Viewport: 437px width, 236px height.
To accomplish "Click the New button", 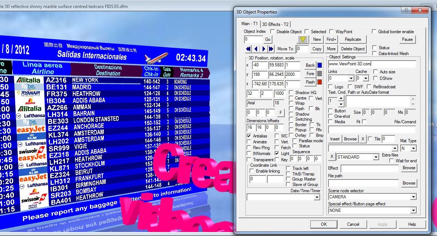I will (317, 39).
